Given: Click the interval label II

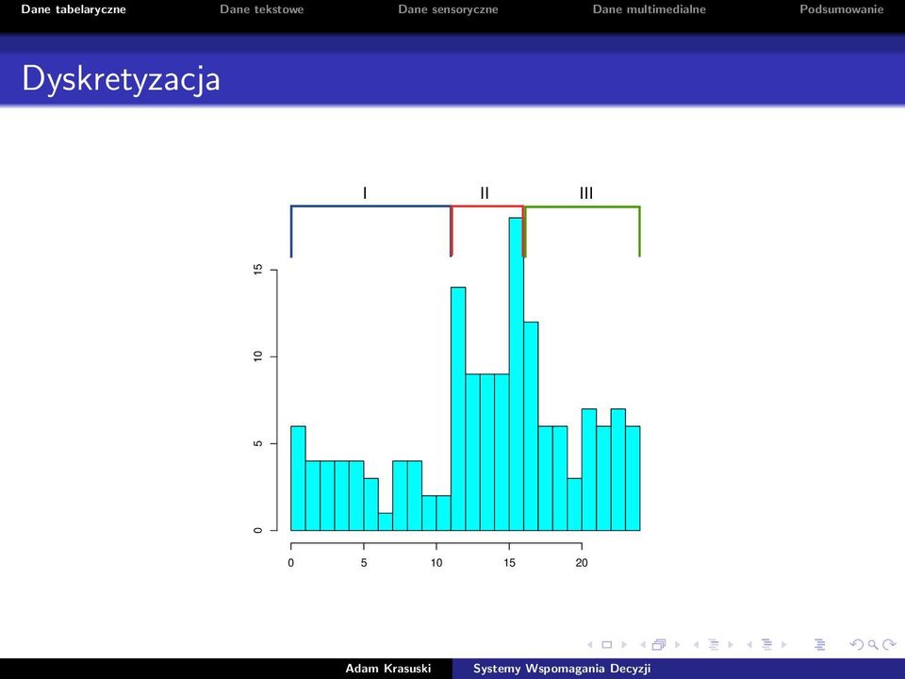Looking at the screenshot, I should [x=485, y=192].
